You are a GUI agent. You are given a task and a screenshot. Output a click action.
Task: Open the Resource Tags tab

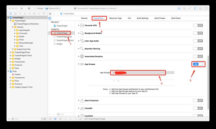(115, 18)
